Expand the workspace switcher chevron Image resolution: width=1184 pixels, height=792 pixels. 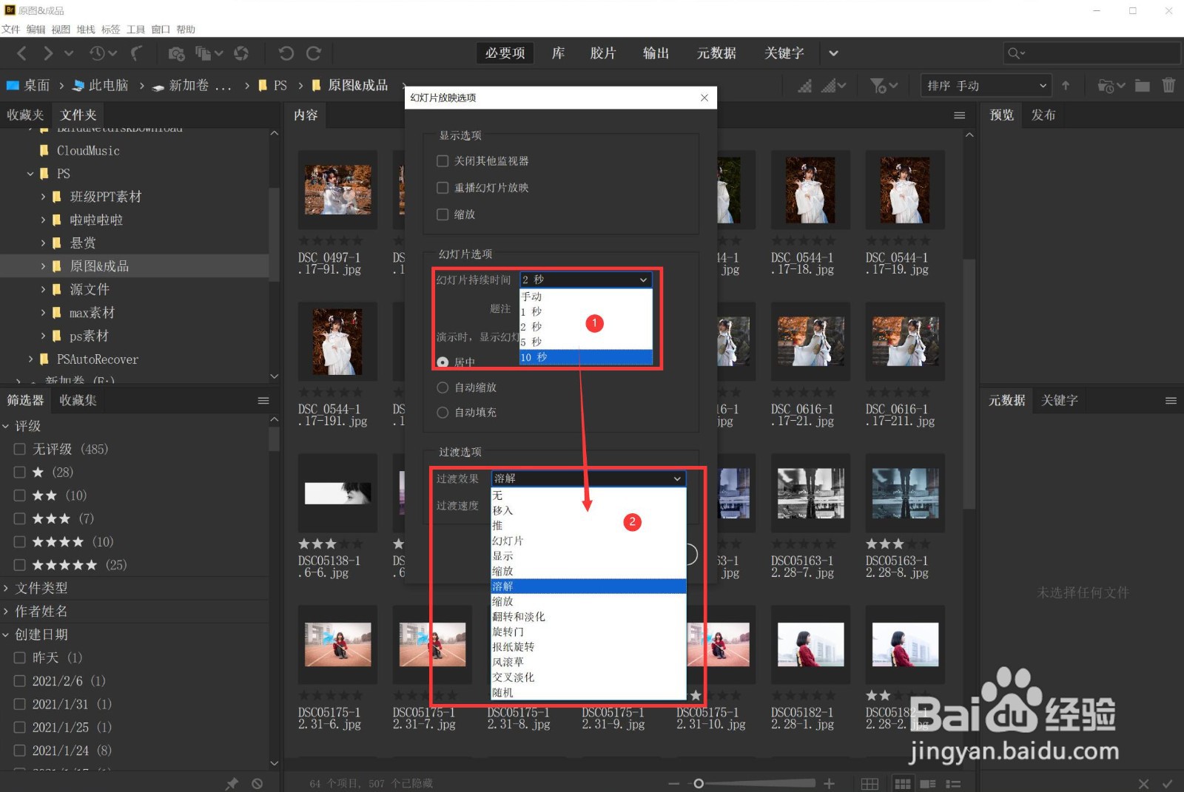pos(834,53)
